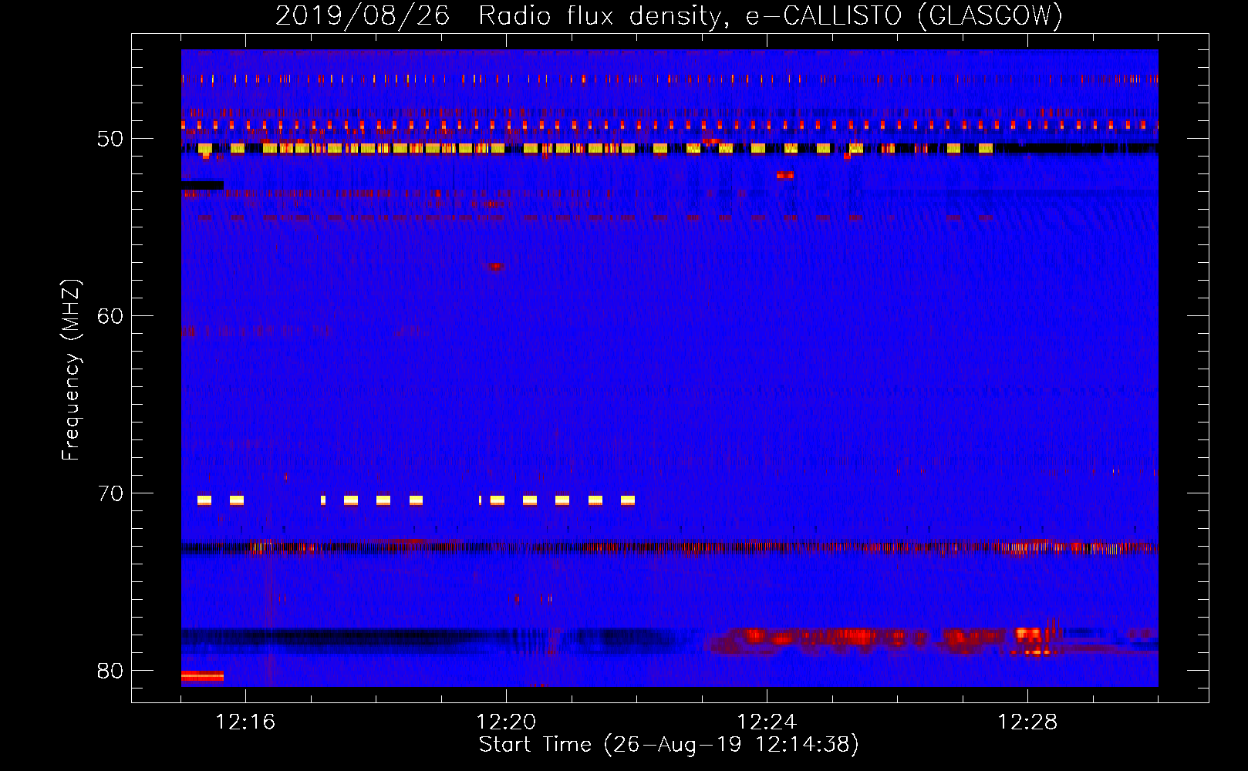This screenshot has width=1248, height=771.
Task: Click the small red spot near 57 MHz around 12:20
Action: (495, 267)
